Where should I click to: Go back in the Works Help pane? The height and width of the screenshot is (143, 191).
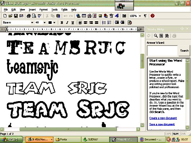tap(149, 36)
